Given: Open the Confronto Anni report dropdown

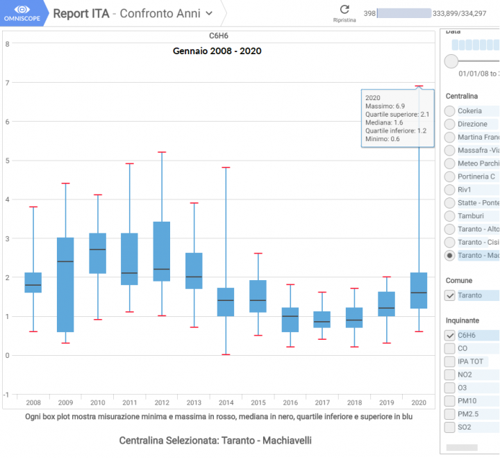Looking at the screenshot, I should [x=210, y=13].
